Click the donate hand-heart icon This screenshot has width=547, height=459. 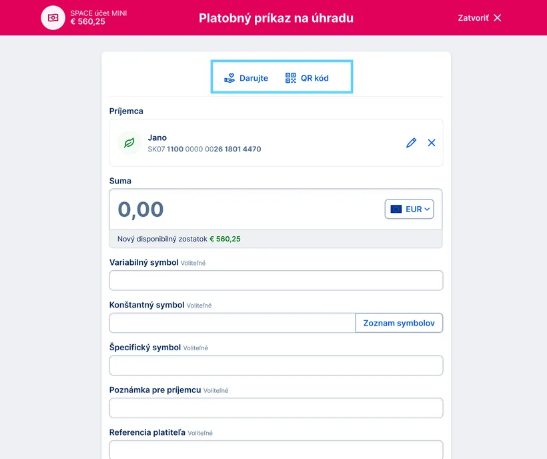tap(229, 78)
